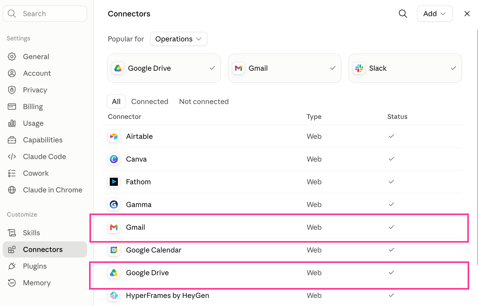The width and height of the screenshot is (478, 306).
Task: Click the checkmark on Slack card
Action: tap(454, 68)
